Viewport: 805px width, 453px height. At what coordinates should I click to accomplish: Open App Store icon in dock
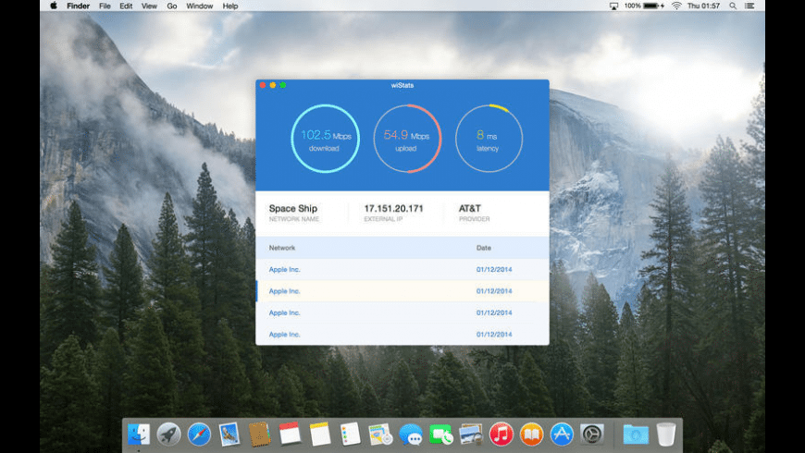(562, 434)
